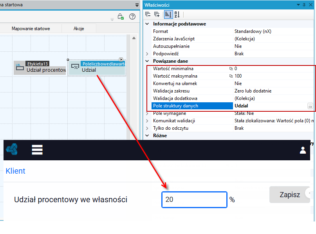Click the ellipsis button next to Udzial
Image resolution: width=316 pixels, height=234 pixels.
pyautogui.click(x=310, y=106)
